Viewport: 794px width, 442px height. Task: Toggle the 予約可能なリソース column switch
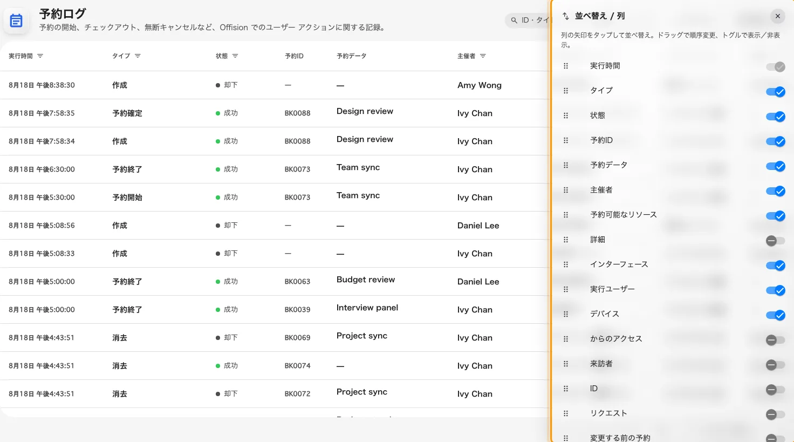point(776,216)
